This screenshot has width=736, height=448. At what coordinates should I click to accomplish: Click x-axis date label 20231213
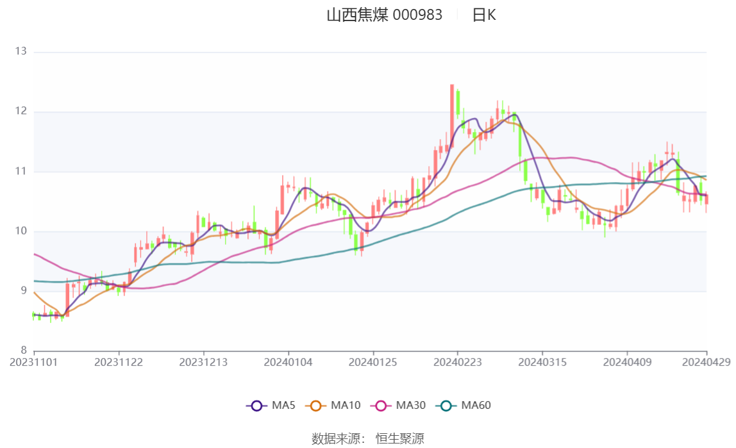click(x=203, y=362)
